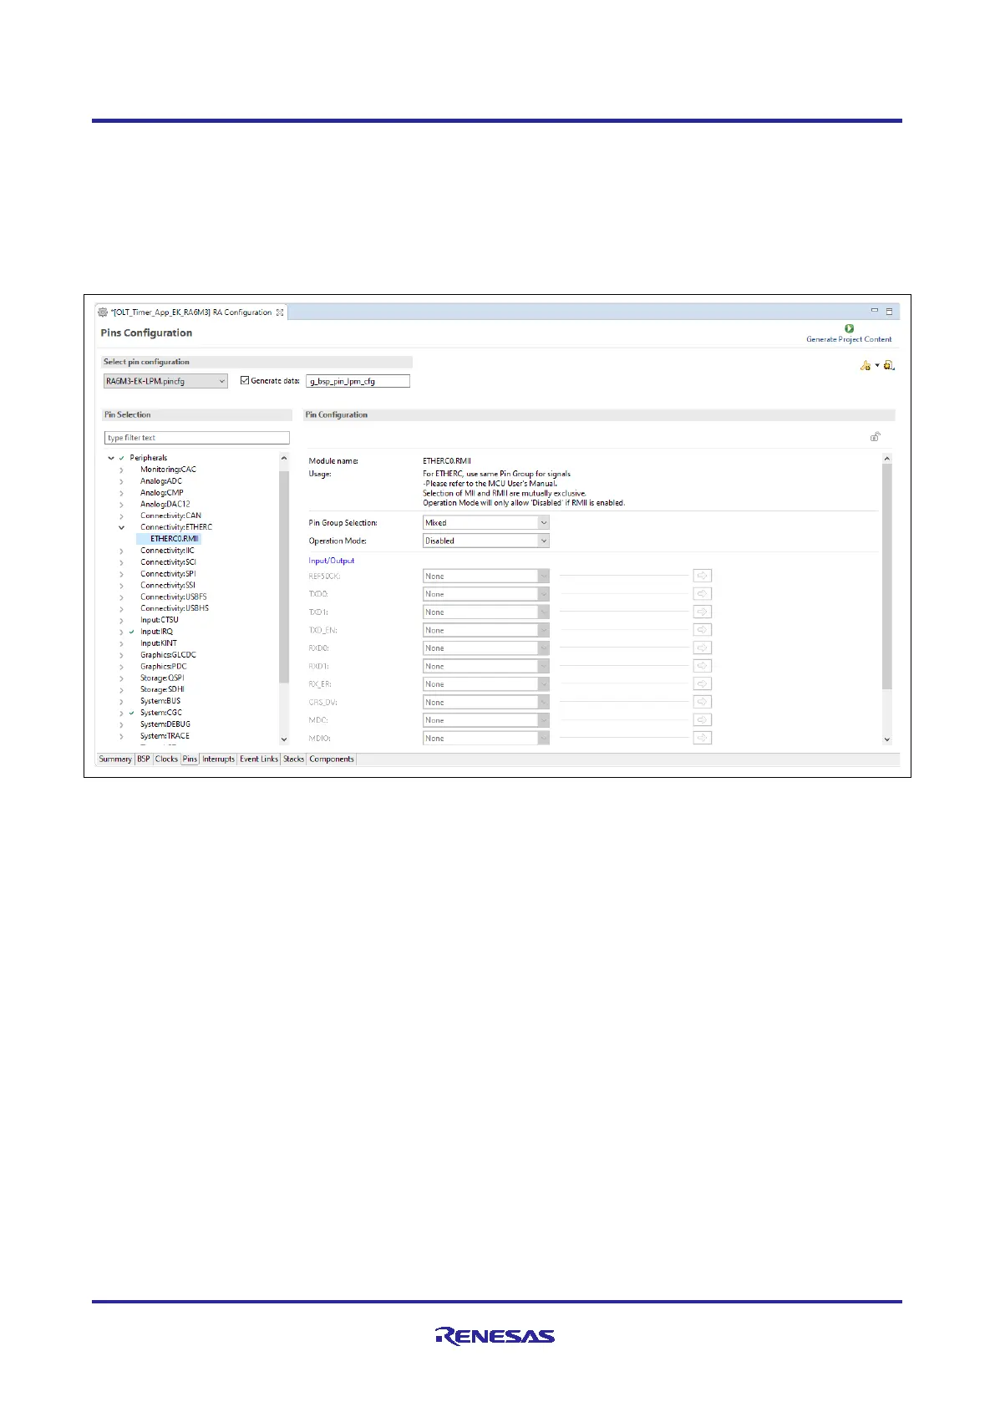Click the go-to-pin arrow for RX_ER
Image resolution: width=995 pixels, height=1407 pixels.
click(703, 683)
